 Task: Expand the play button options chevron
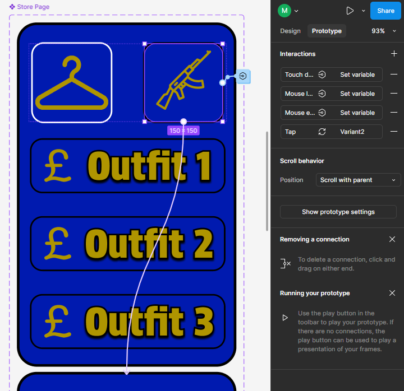click(364, 11)
